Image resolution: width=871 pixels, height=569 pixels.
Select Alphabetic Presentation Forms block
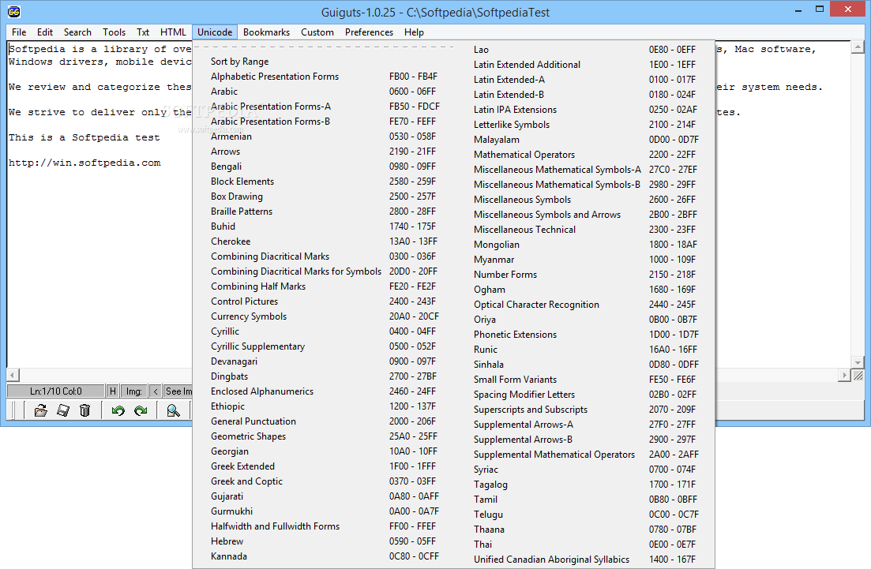click(326, 77)
